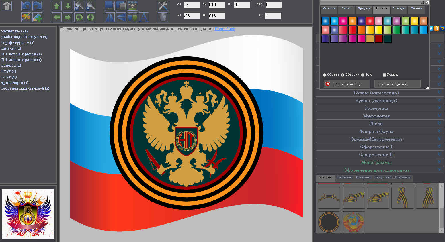Expand the Оружие-Инструменты section chevron
The image size is (445, 242).
click(439, 139)
